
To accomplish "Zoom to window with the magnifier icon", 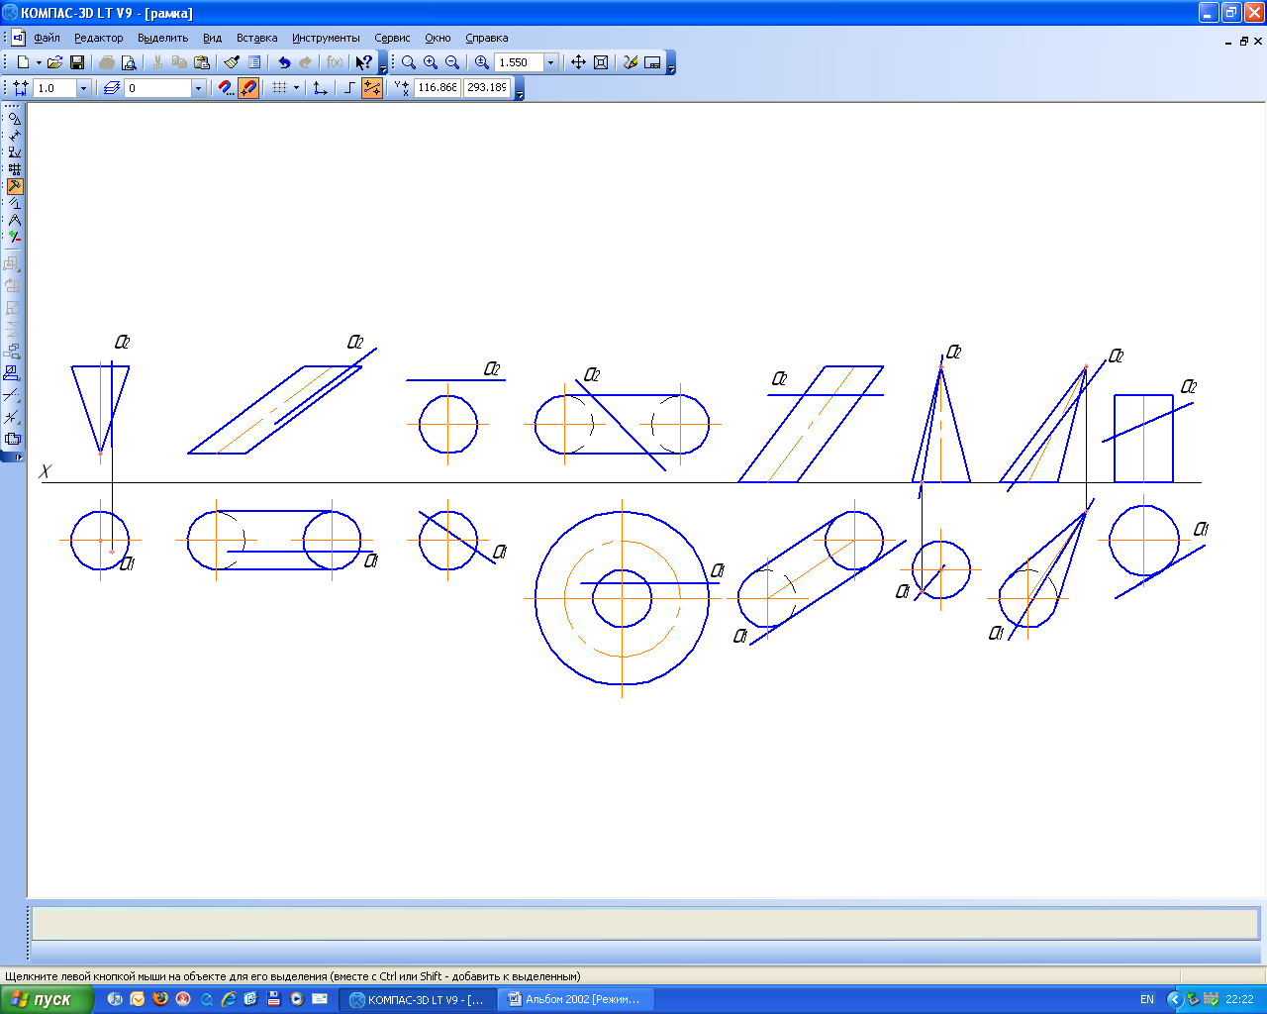I will 409,62.
